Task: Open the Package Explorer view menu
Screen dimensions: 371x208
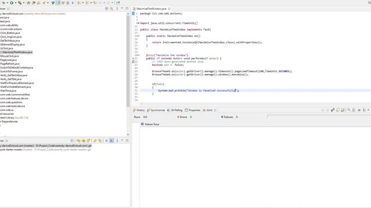Action: tap(117, 9)
